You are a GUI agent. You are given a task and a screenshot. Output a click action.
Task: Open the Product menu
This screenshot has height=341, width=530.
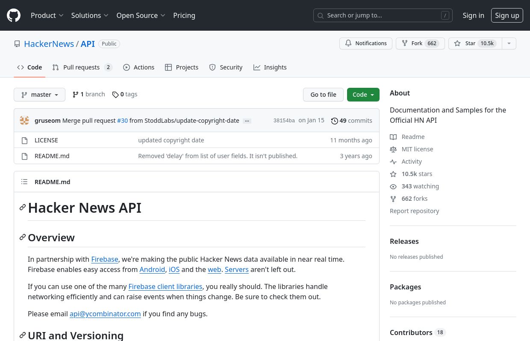47,15
